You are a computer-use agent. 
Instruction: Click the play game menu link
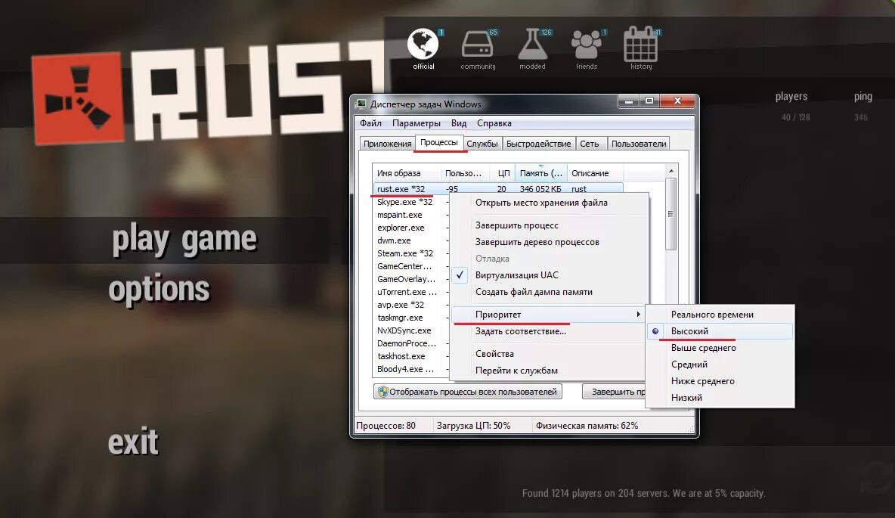[x=184, y=240]
